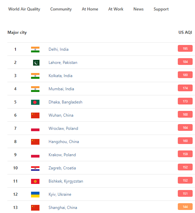Click the red 195 AQI badge
The image size is (195, 213).
(185, 48)
